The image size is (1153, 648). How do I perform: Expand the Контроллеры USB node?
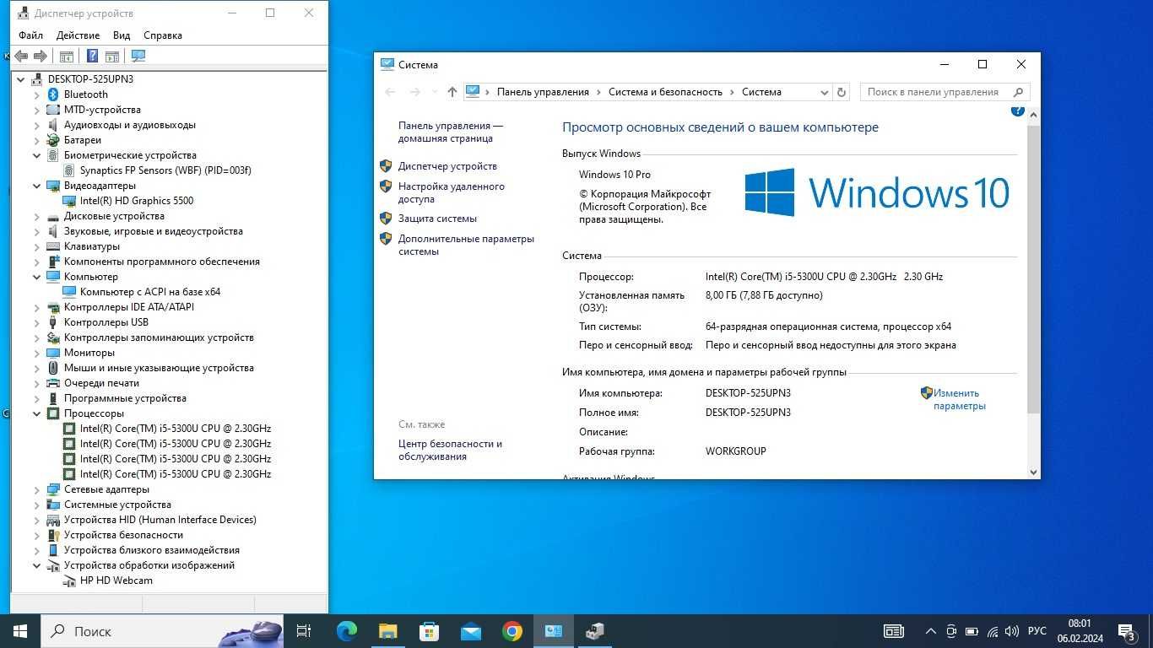(x=37, y=322)
